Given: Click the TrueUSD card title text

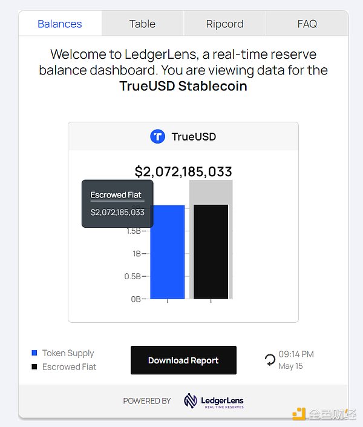Looking at the screenshot, I should 194,137.
